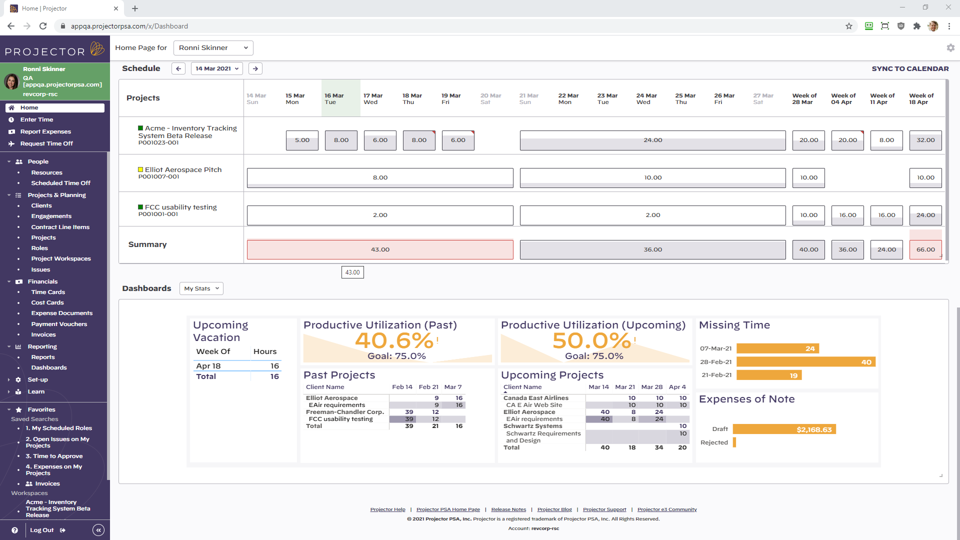This screenshot has height=540, width=960.
Task: Click the green Acme project color square
Action: coord(140,128)
